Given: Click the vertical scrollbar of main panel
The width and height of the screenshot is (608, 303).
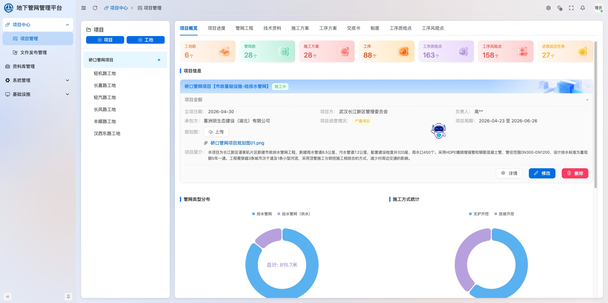Looking at the screenshot, I should coord(596,114).
